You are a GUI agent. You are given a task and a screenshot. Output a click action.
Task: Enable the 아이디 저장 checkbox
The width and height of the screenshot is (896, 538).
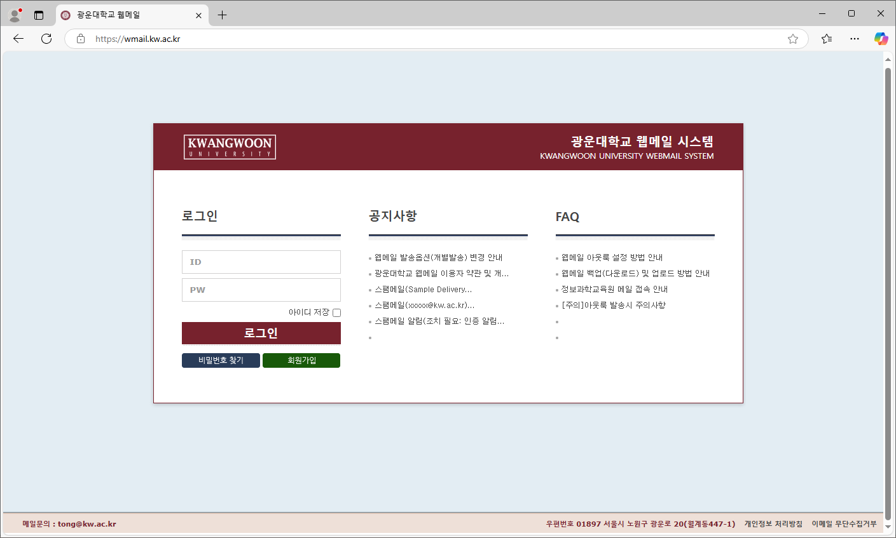pyautogui.click(x=336, y=312)
